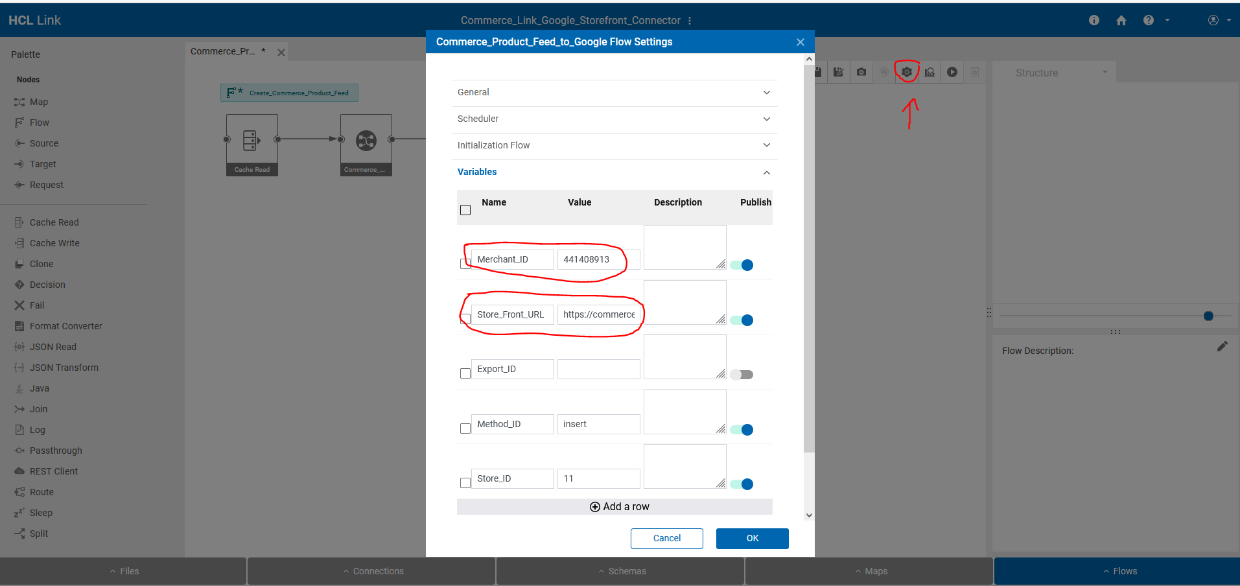Tick the select-all checkbox in Variables header

[465, 210]
